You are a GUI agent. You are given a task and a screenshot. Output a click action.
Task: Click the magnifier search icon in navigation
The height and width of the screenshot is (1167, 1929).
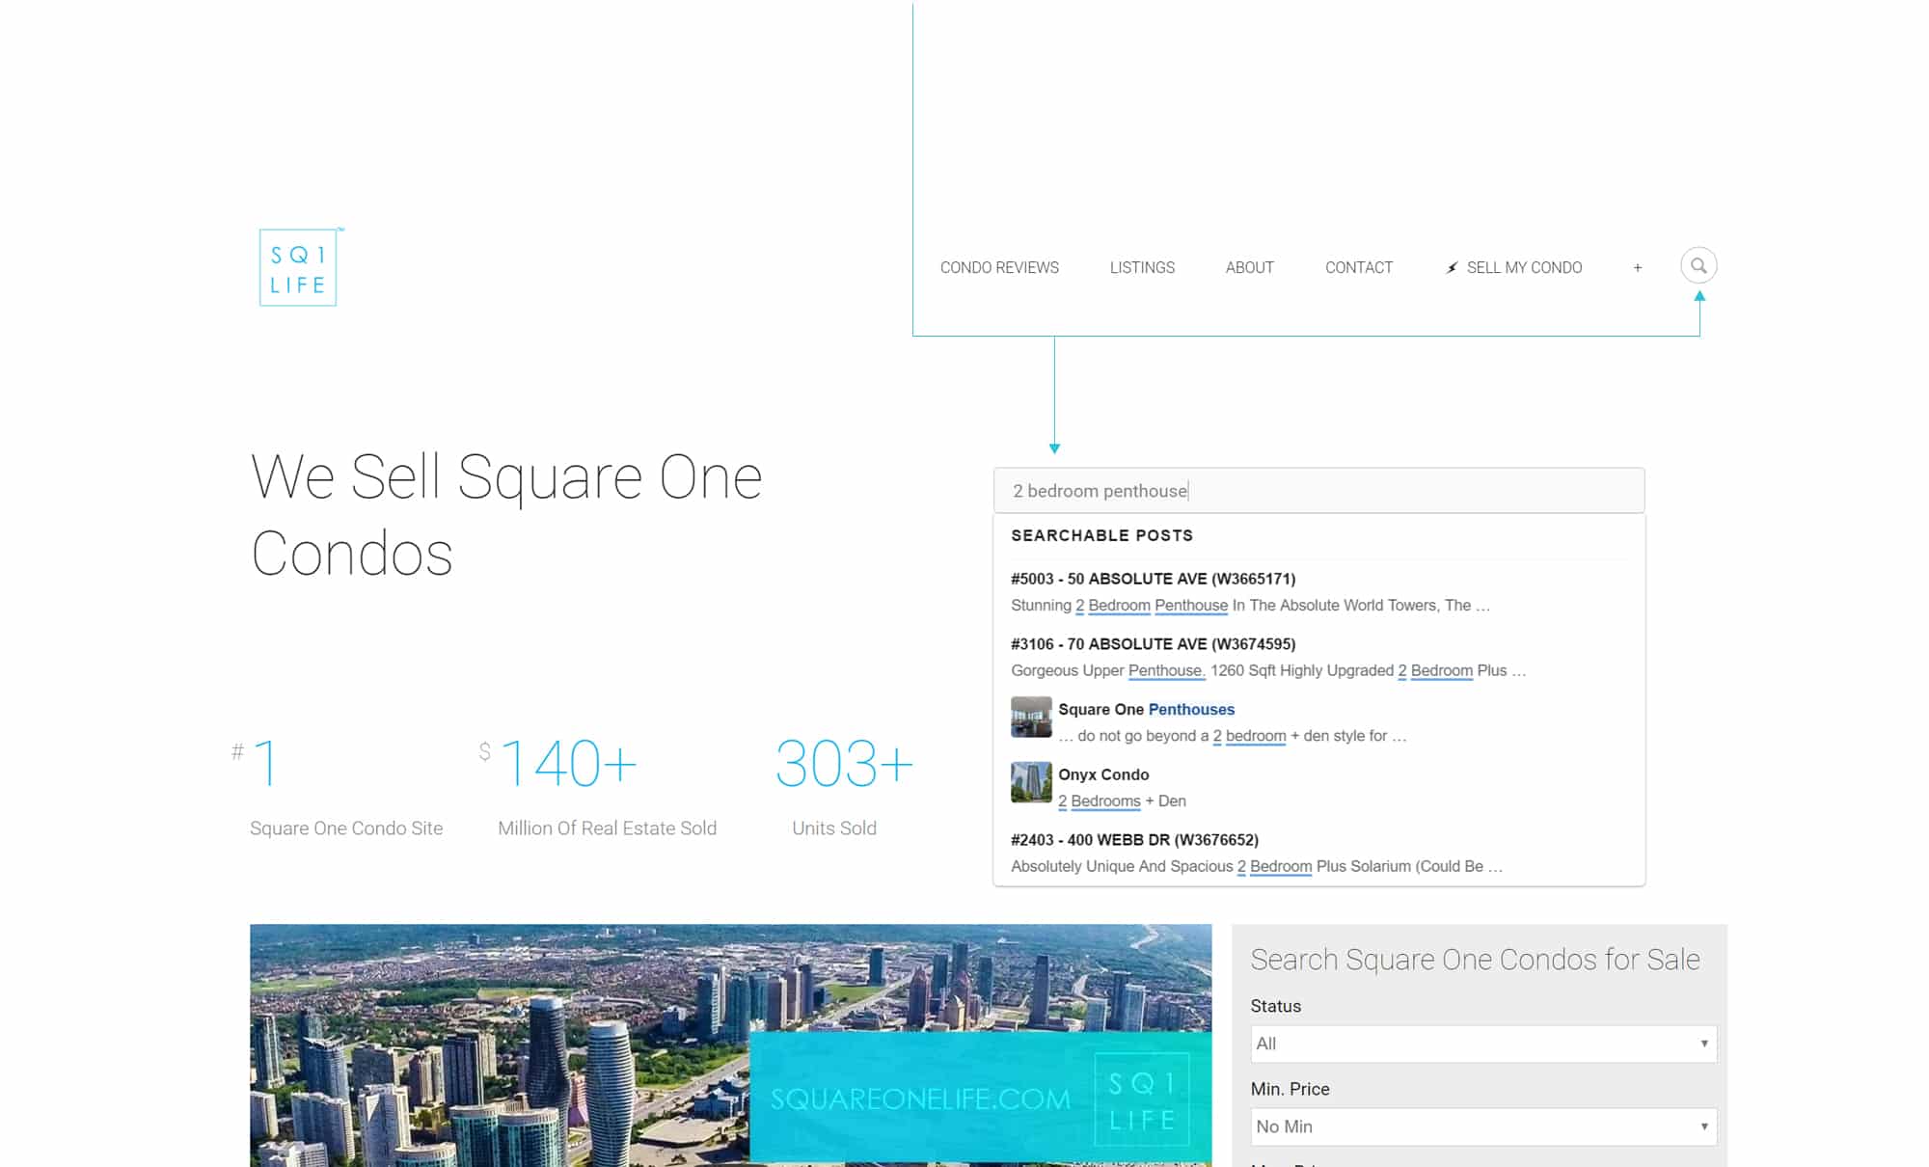pos(1698,265)
